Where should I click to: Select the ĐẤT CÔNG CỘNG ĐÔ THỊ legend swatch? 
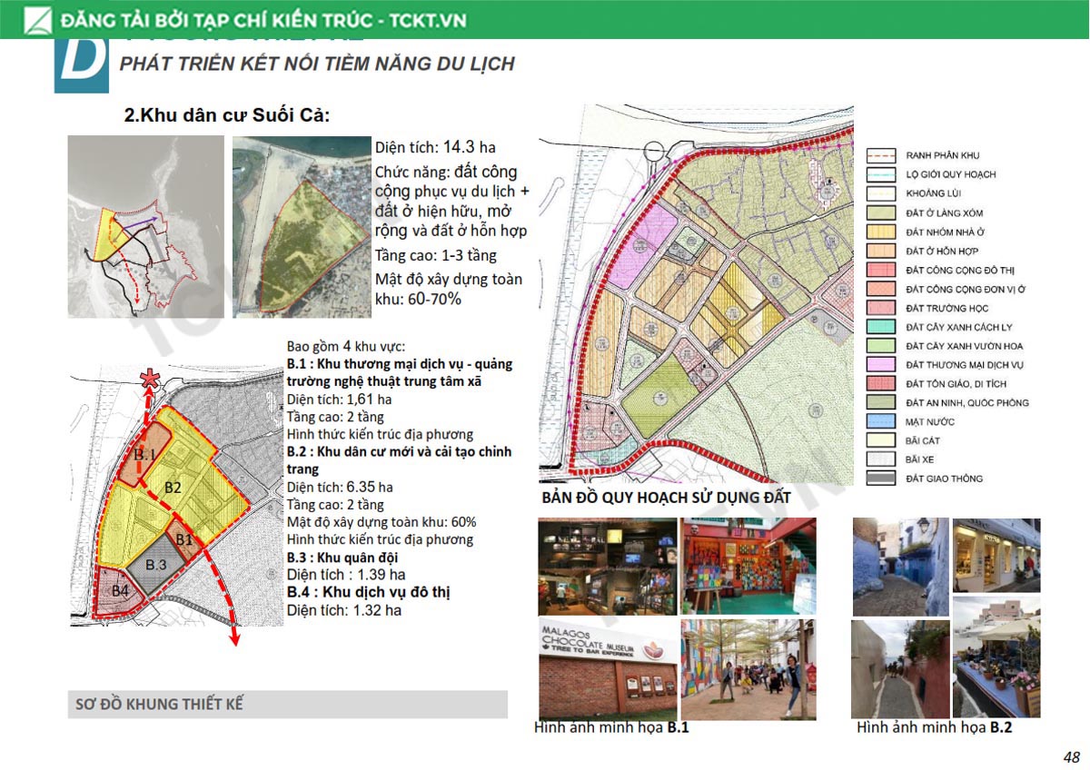(881, 270)
